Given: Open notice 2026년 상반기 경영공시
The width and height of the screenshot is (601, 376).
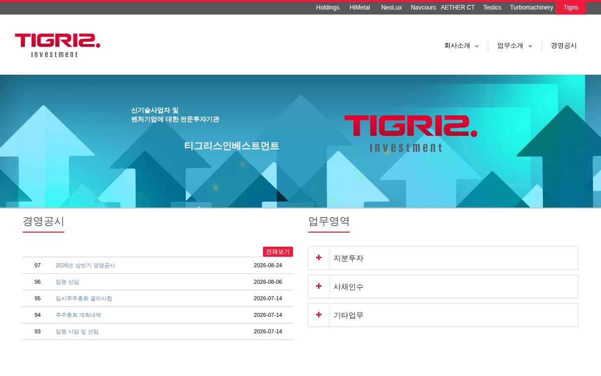Looking at the screenshot, I should pyautogui.click(x=85, y=265).
